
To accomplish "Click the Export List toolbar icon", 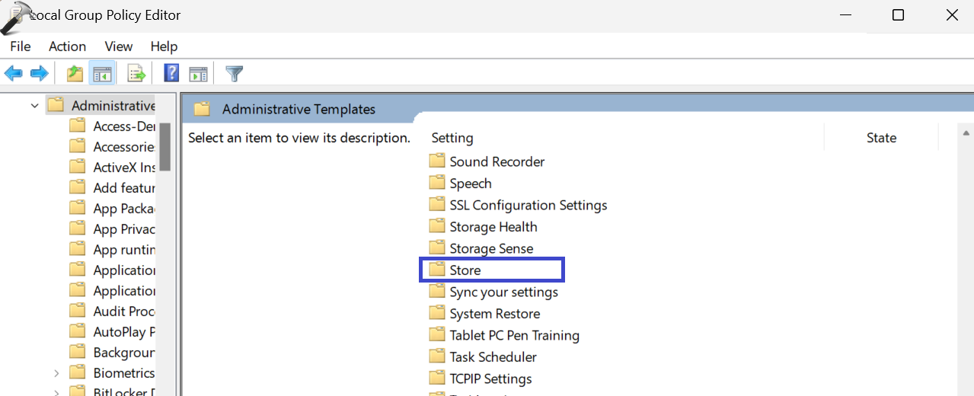I will click(136, 74).
